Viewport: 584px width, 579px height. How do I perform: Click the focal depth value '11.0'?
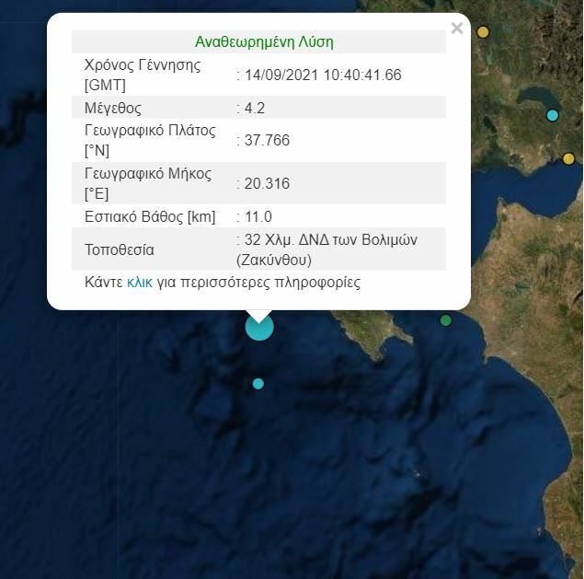click(258, 216)
